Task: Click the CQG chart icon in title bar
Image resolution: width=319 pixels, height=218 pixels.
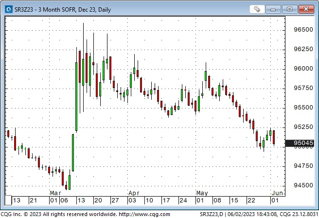Action: click(x=9, y=9)
